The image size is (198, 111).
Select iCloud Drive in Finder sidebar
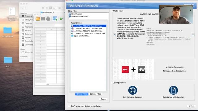(x=27, y=52)
